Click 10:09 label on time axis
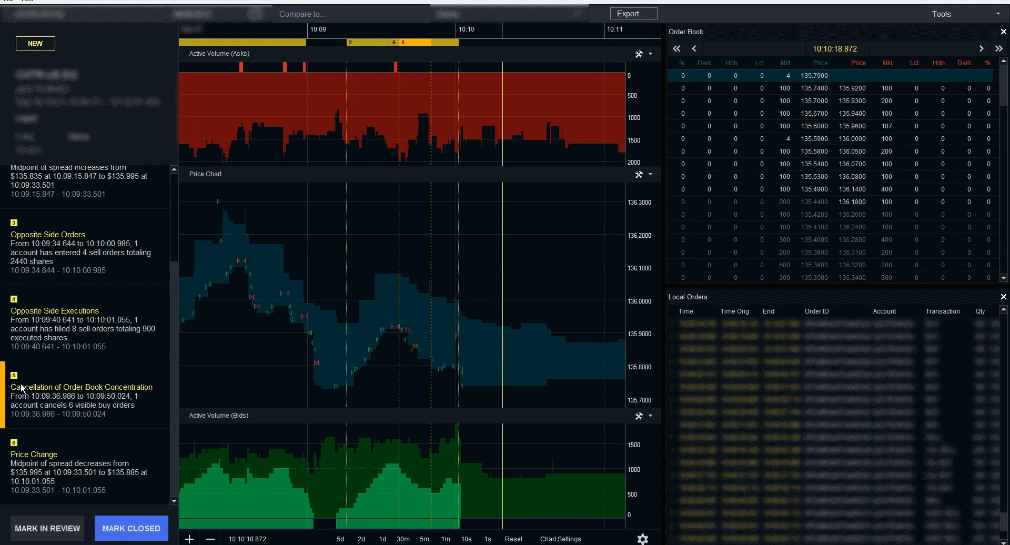 click(318, 29)
